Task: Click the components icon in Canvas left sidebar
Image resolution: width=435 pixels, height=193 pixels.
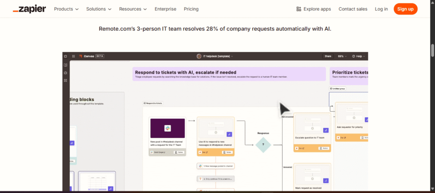Action: [x=65, y=80]
